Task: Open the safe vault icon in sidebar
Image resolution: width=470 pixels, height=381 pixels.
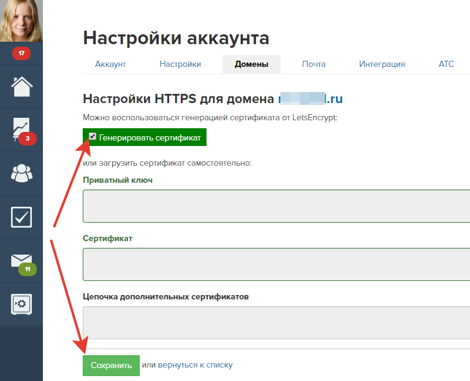Action: pyautogui.click(x=21, y=304)
